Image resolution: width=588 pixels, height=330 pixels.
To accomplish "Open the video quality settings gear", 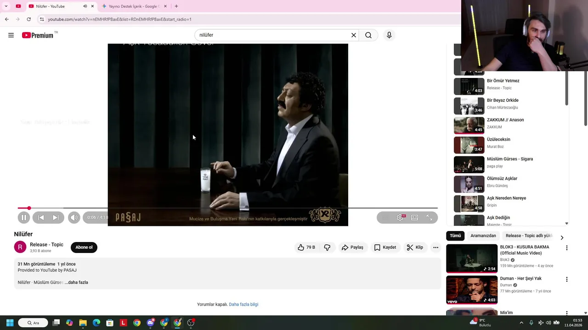I will coord(400,218).
